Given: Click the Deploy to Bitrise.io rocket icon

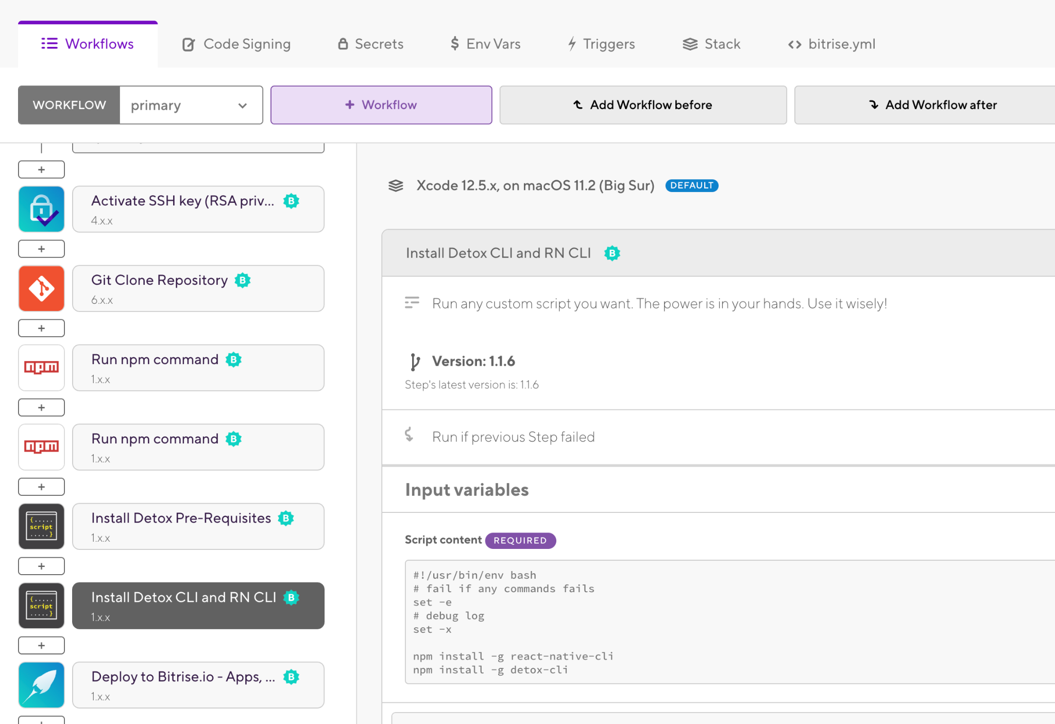Looking at the screenshot, I should pos(42,685).
